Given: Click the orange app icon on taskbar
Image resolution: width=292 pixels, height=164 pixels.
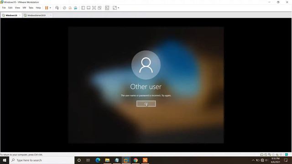Looking at the screenshot, I should (145, 160).
